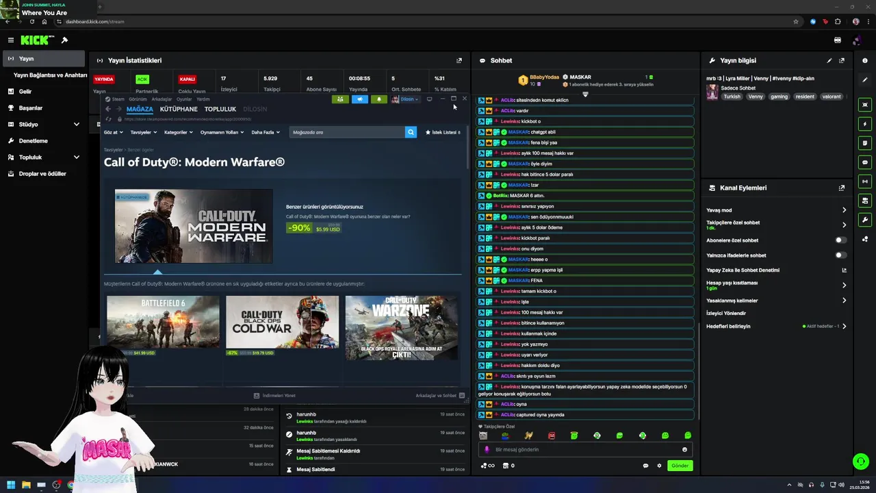Focus the Bir mesaj gönderin chat input
Viewport: 876px width, 493px height.
[585, 450]
